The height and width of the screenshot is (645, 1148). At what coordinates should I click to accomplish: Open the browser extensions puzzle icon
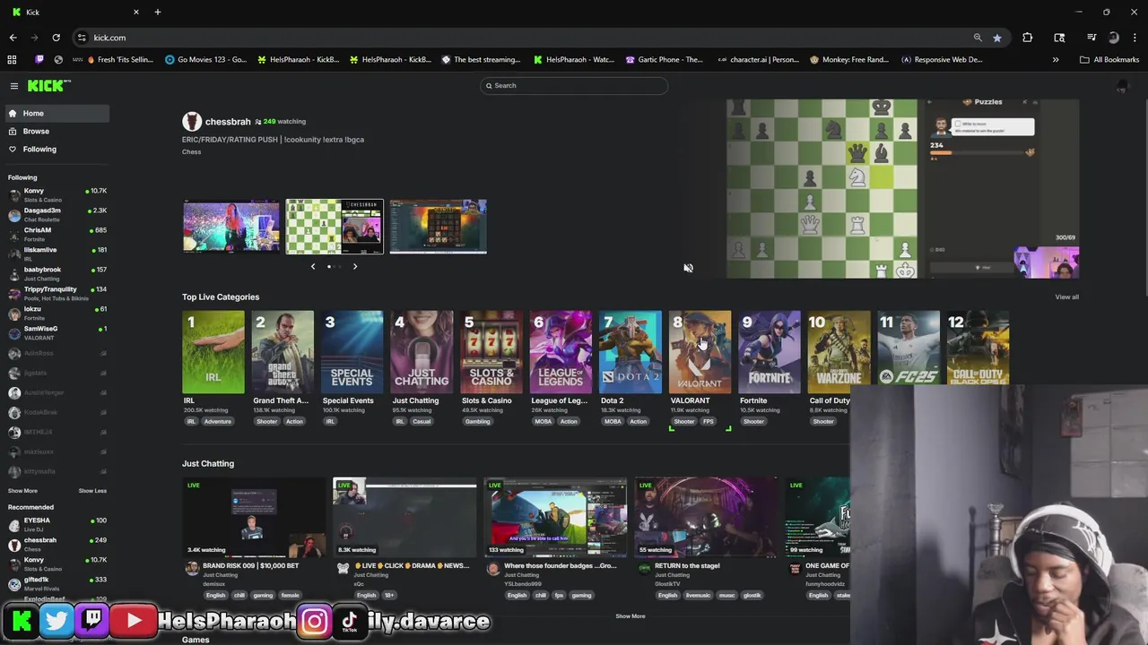tap(1028, 38)
